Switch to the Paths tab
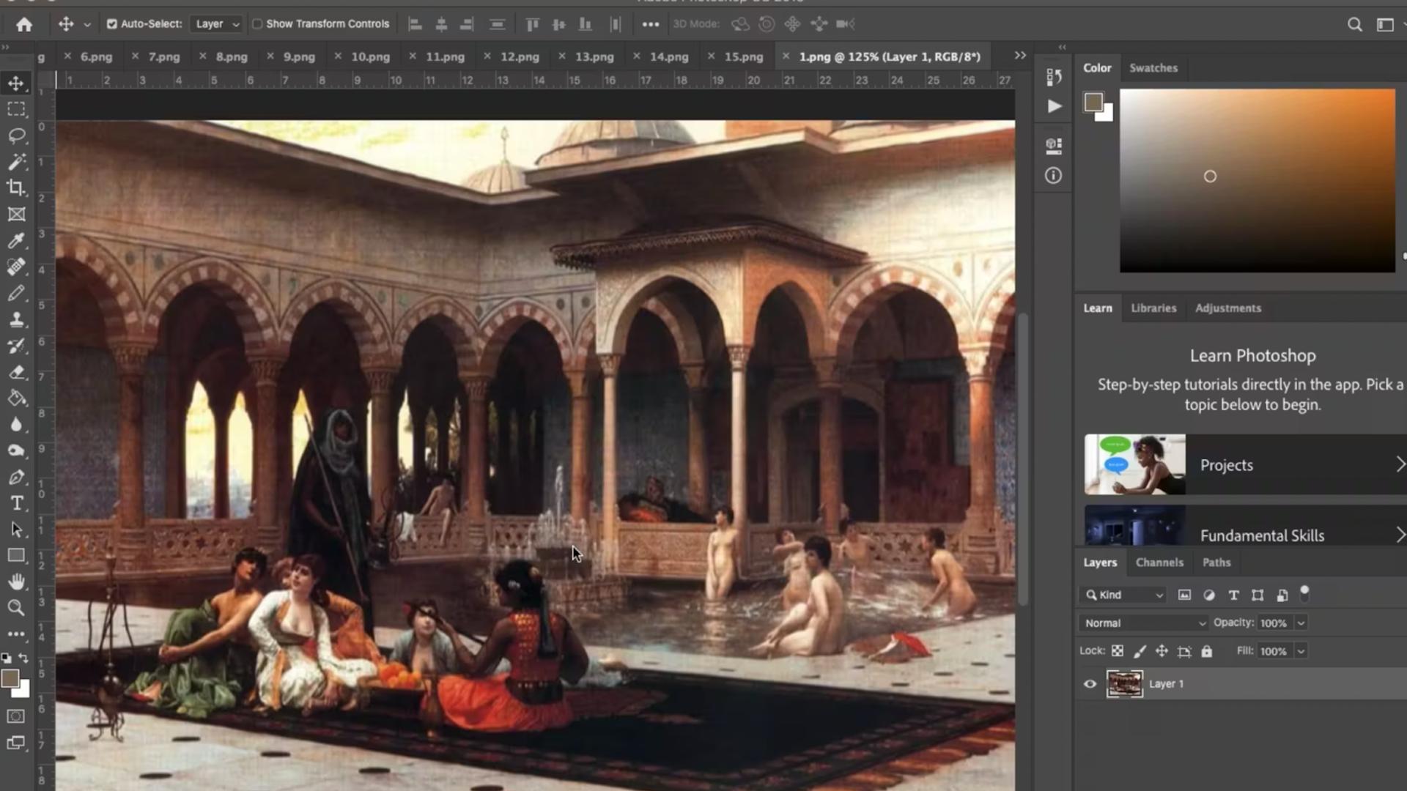 coord(1216,562)
